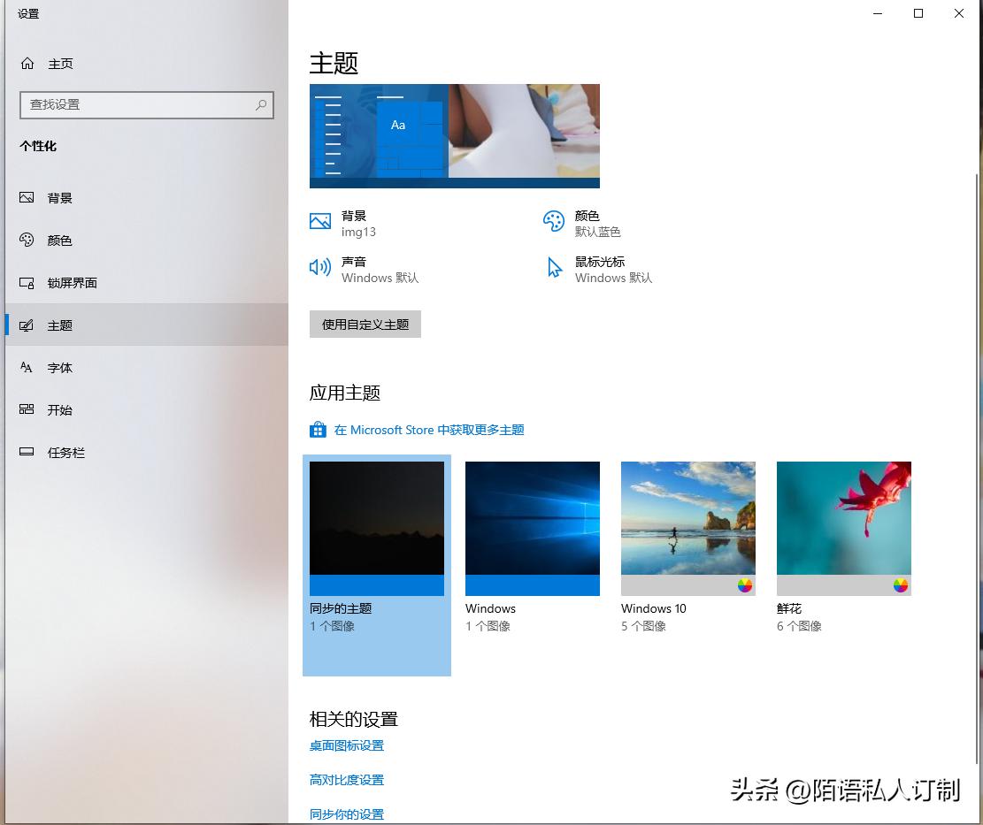
Task: Click the Microsoft Store shopping bag icon
Action: (318, 430)
